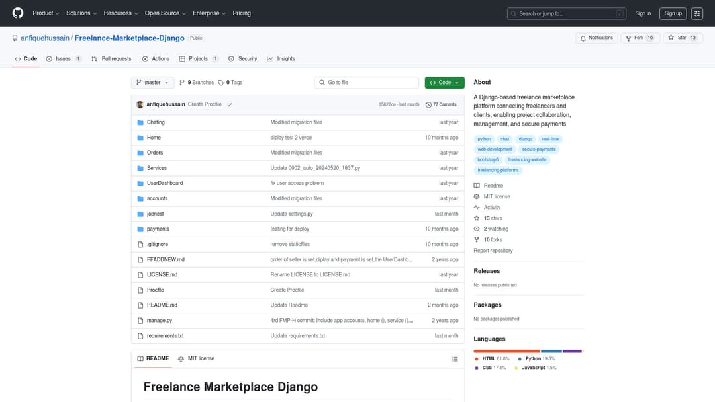Switch to the Actions tab

click(x=156, y=59)
